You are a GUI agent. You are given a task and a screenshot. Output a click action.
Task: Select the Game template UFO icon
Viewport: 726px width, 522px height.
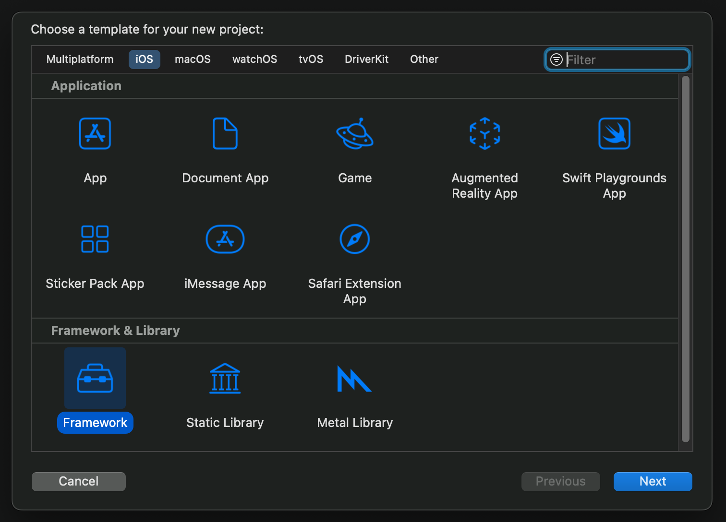pyautogui.click(x=355, y=133)
